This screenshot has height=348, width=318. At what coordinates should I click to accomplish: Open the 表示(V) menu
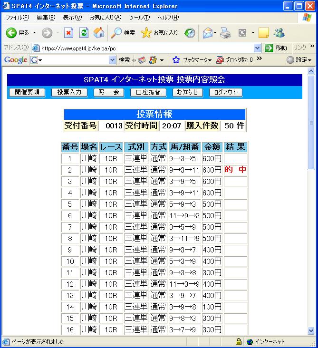pos(72,18)
